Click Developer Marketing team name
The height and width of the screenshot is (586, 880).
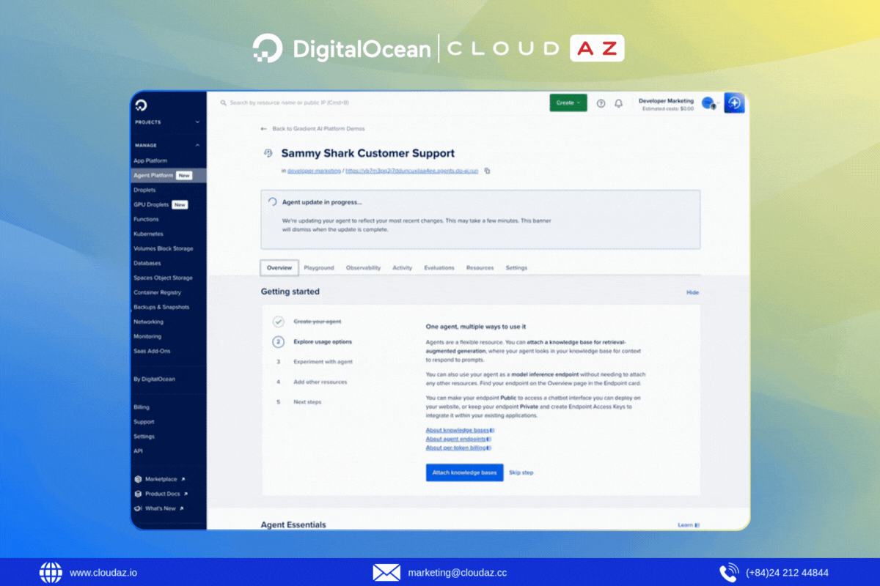(666, 100)
